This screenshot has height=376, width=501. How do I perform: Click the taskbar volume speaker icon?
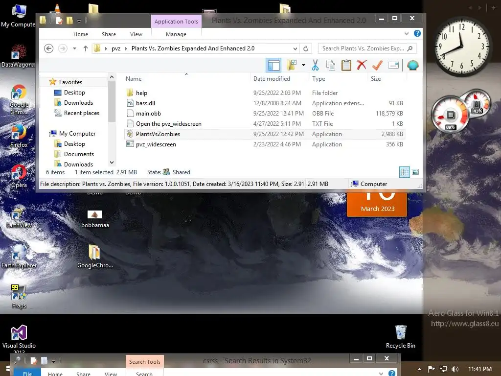point(455,369)
